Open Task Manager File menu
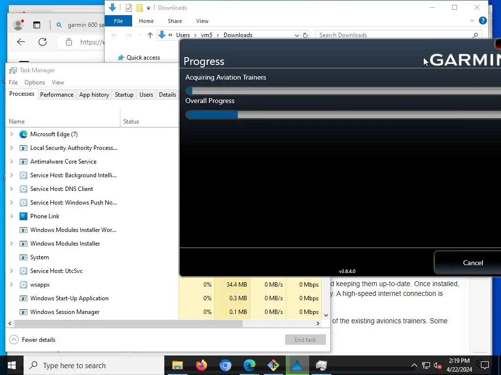Screen dimensions: 501x375 click(13, 82)
